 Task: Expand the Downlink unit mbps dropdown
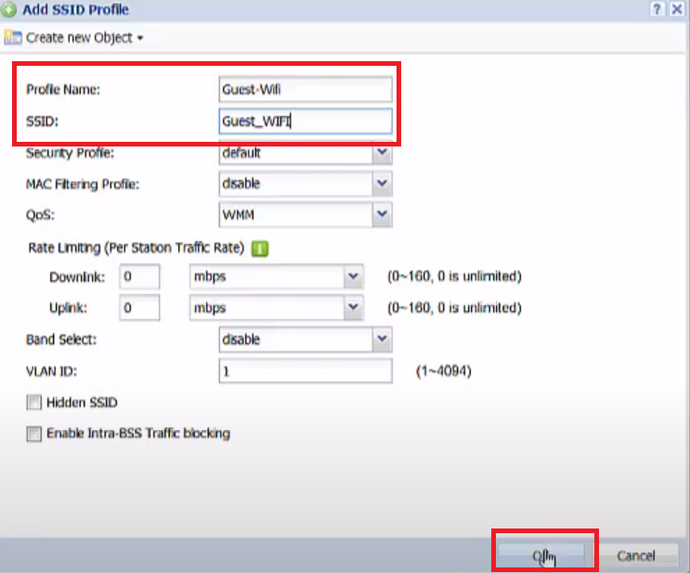[x=352, y=277]
